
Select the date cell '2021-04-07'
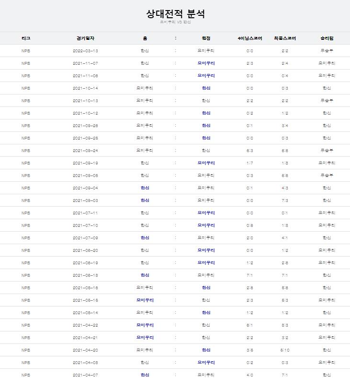pos(85,375)
